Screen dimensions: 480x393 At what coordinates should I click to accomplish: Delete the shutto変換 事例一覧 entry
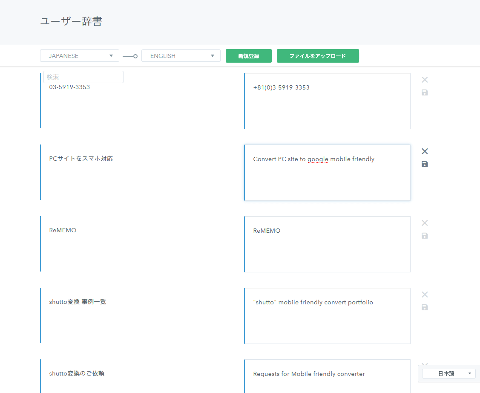(x=425, y=295)
